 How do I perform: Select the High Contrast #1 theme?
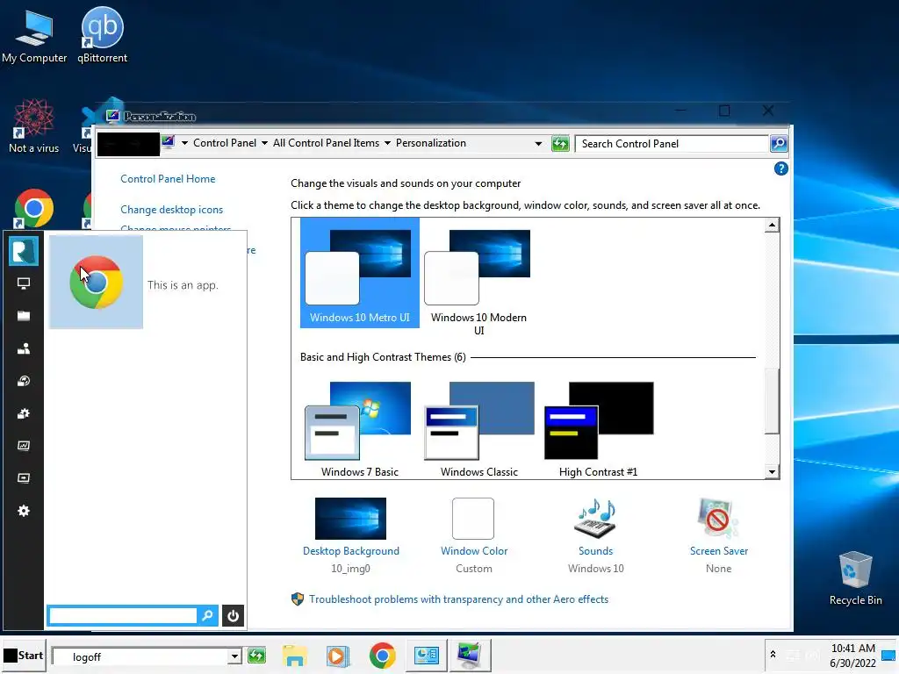click(598, 429)
